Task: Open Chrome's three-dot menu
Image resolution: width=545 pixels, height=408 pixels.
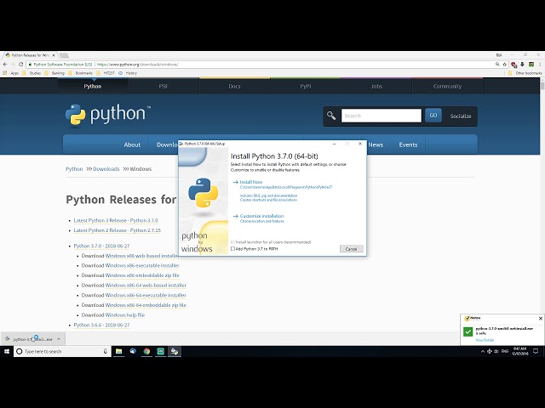Action: click(x=540, y=65)
